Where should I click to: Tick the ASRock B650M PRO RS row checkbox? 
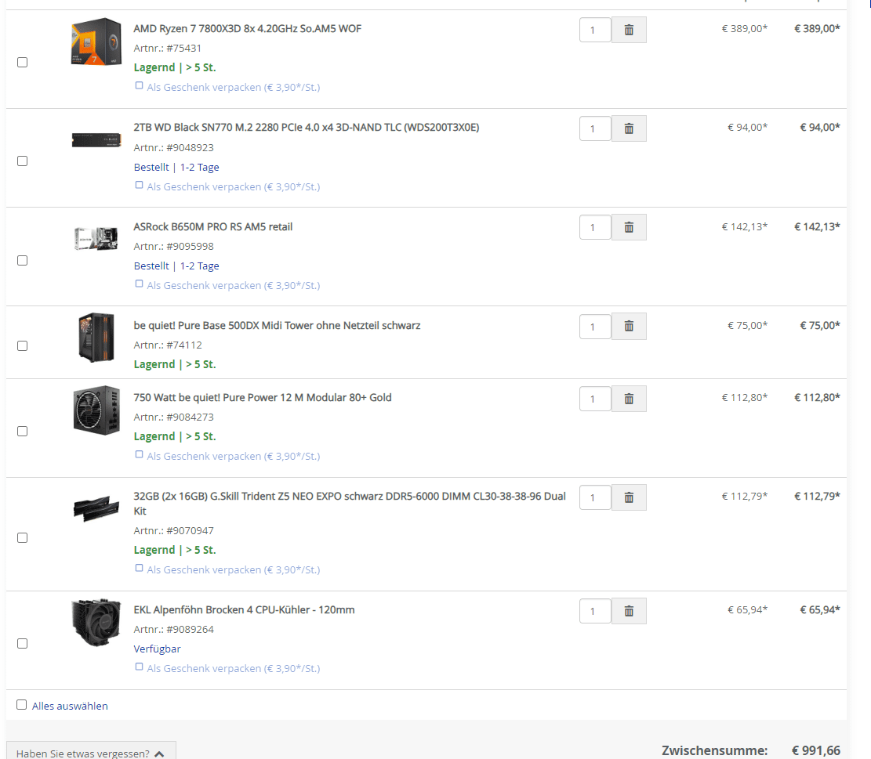pos(22,260)
